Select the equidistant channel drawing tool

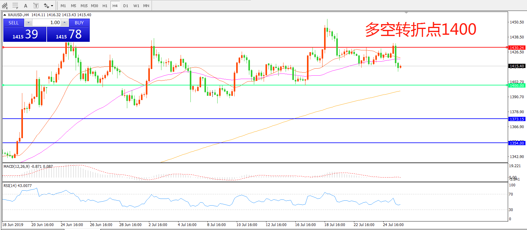pos(5,5)
